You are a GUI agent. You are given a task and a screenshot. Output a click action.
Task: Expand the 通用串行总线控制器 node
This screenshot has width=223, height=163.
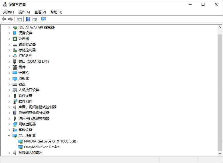[9, 119]
